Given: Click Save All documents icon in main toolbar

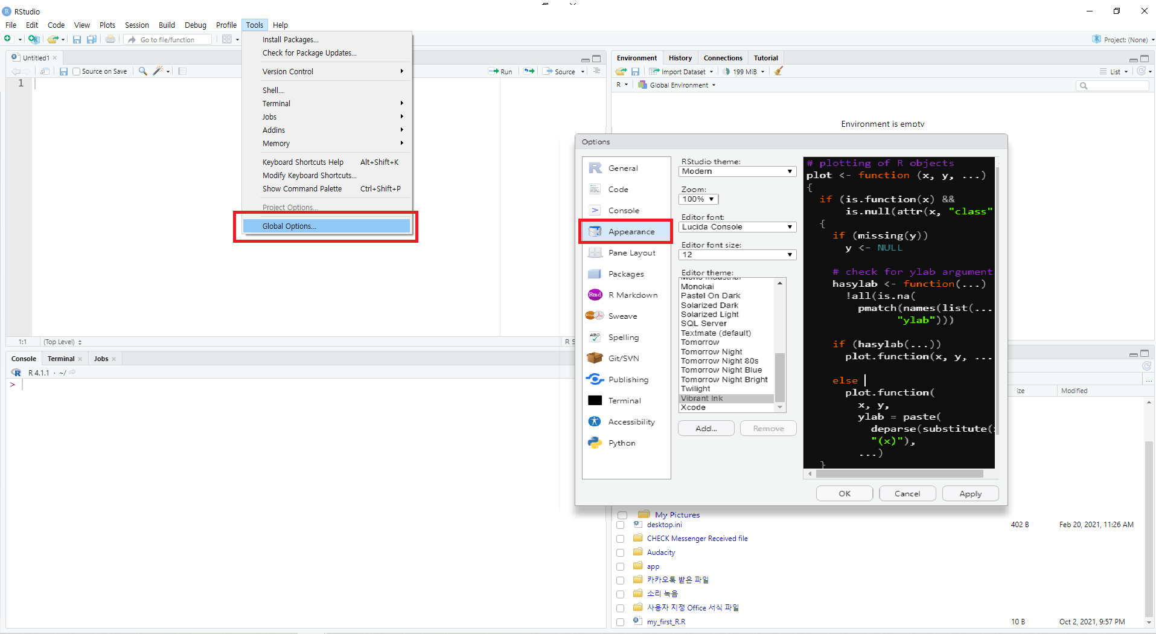Looking at the screenshot, I should tap(92, 39).
